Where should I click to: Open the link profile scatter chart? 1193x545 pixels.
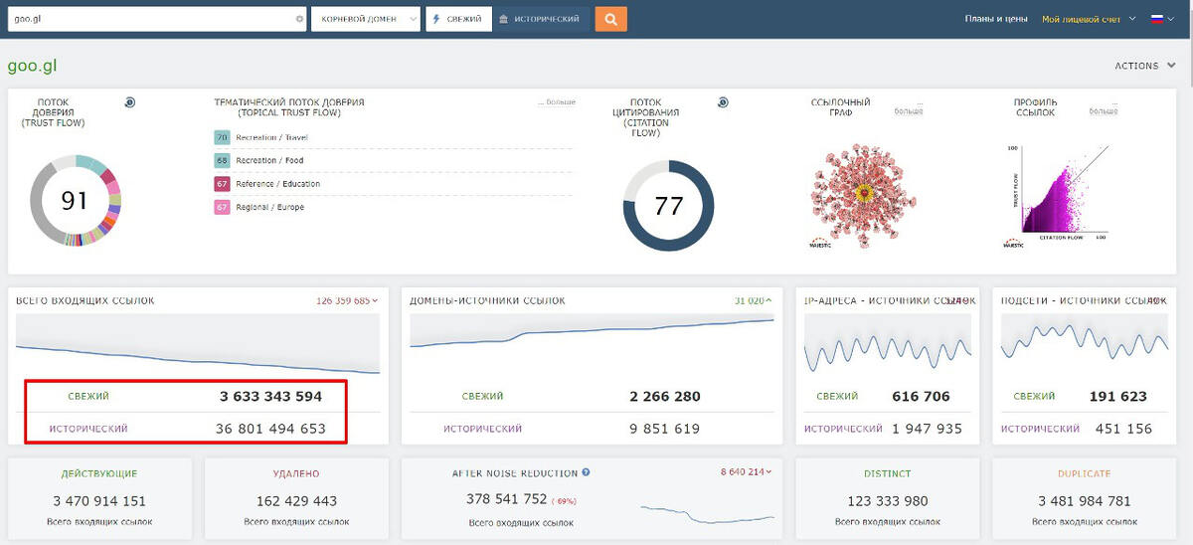[x=1058, y=195]
